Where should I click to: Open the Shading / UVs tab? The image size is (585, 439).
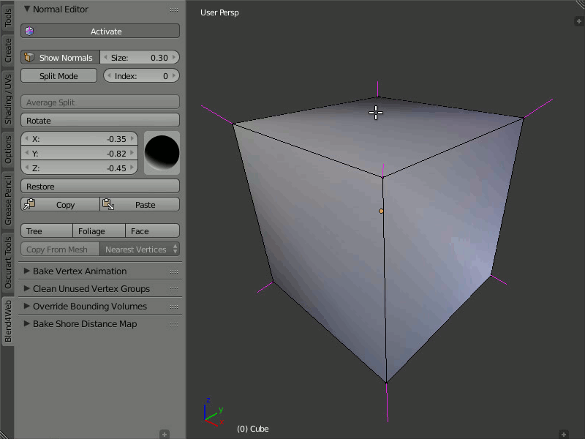[x=8, y=98]
